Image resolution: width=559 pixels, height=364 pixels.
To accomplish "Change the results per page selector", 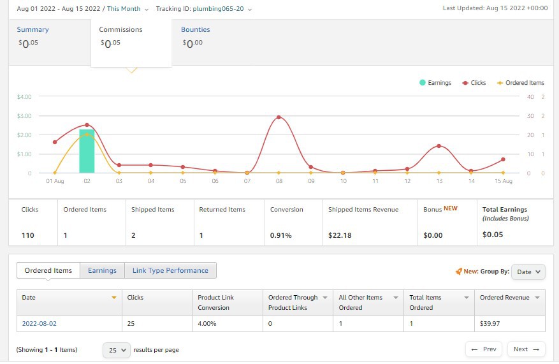I will pyautogui.click(x=117, y=350).
